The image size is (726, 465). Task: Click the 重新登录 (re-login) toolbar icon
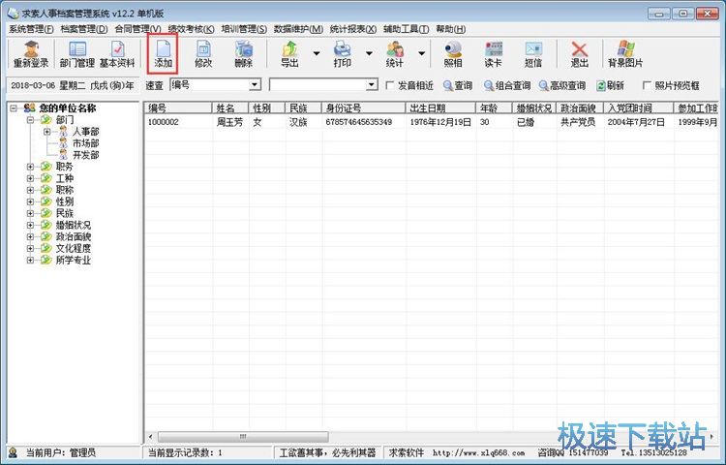31,54
